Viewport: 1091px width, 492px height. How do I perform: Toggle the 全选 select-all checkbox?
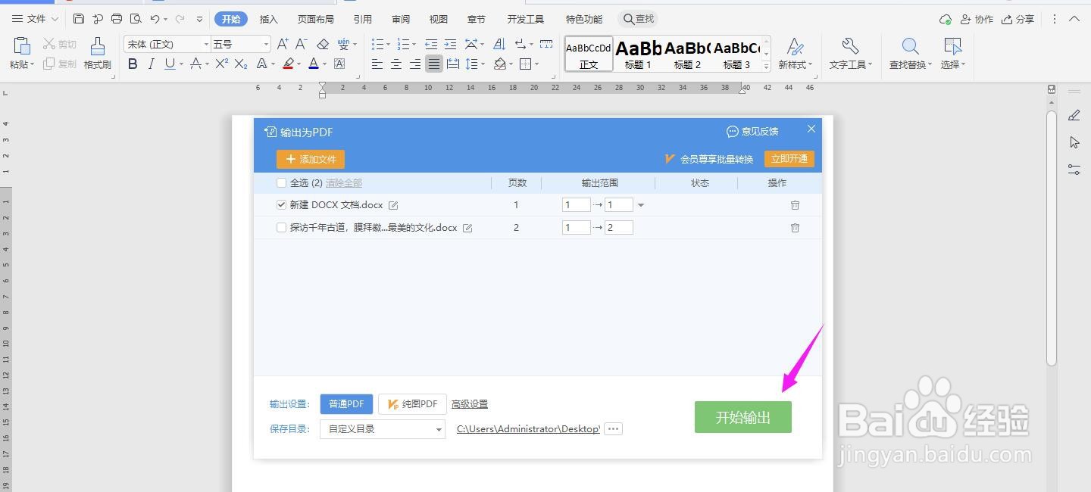281,182
